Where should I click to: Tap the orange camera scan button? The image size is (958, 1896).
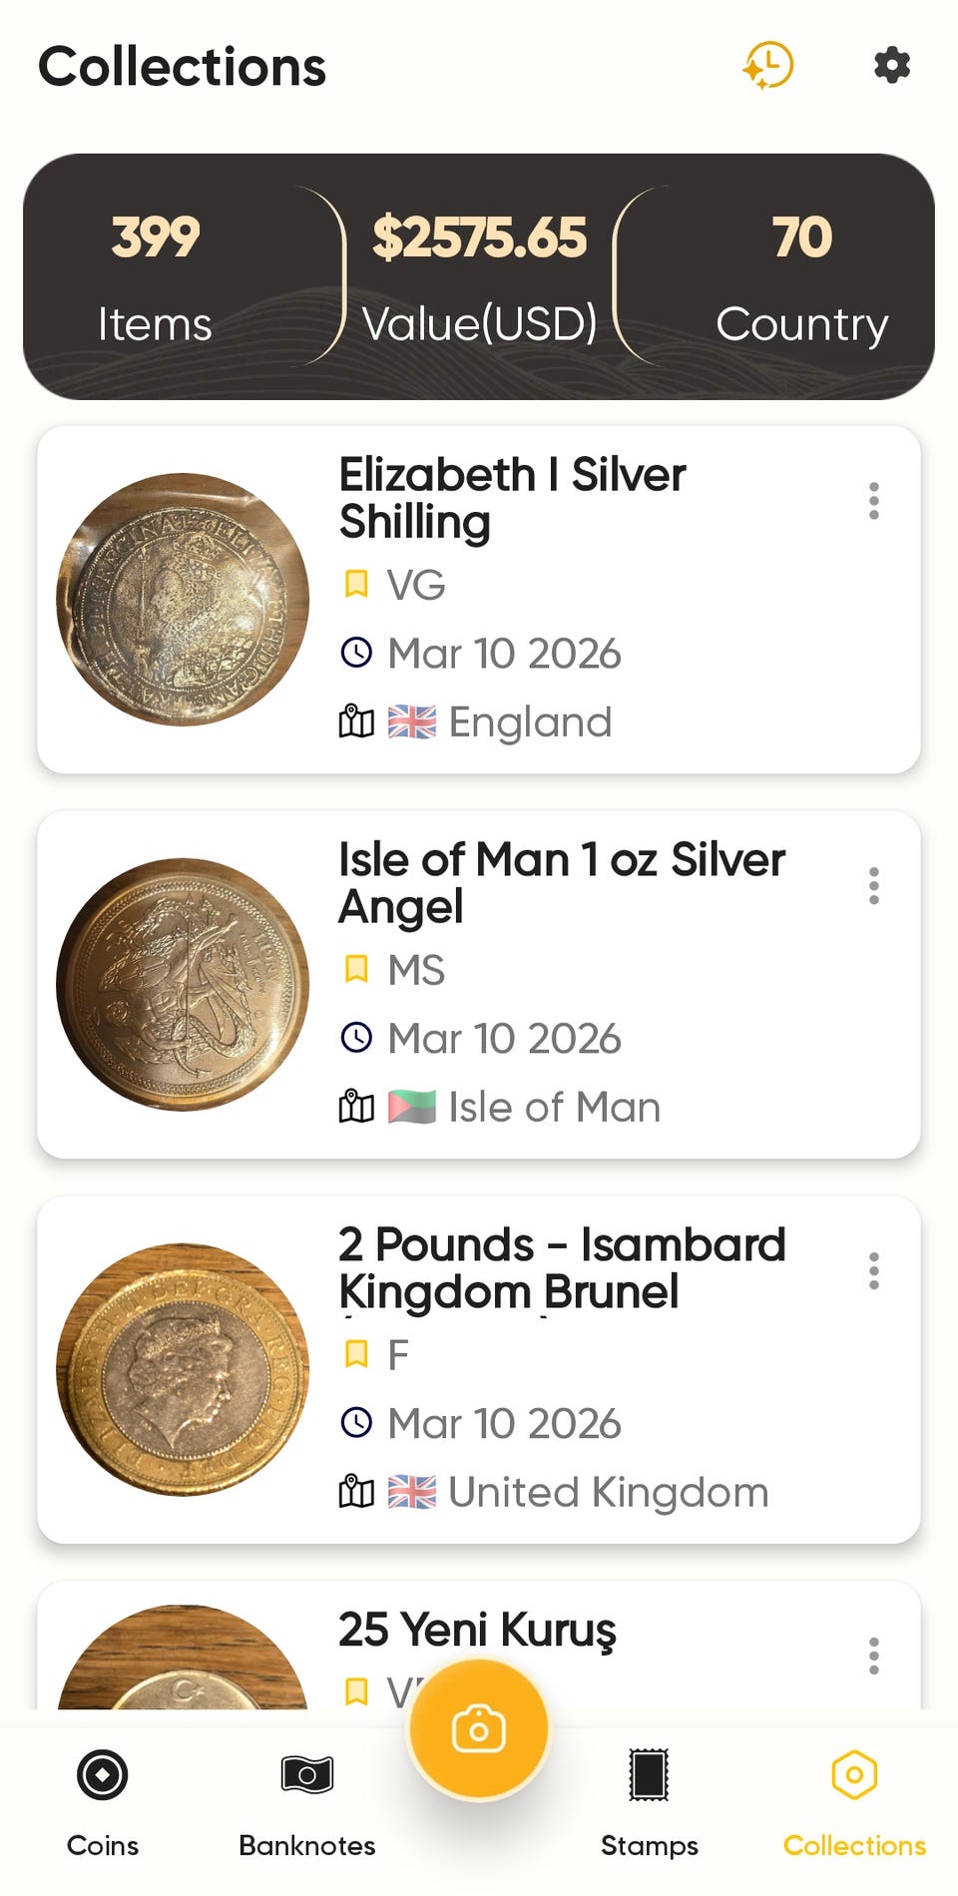(x=479, y=1729)
